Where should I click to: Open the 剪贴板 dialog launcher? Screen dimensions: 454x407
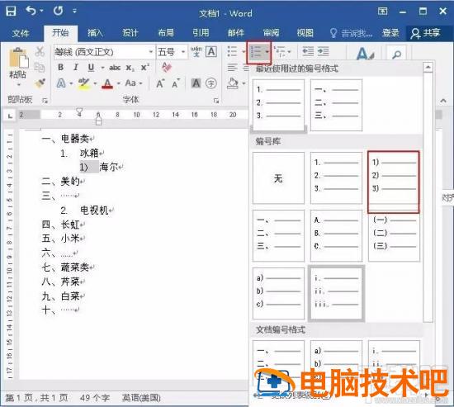coord(45,101)
